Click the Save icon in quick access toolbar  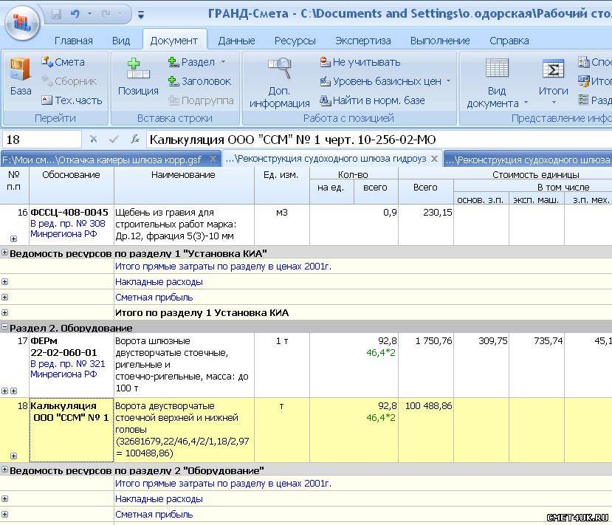tap(57, 15)
